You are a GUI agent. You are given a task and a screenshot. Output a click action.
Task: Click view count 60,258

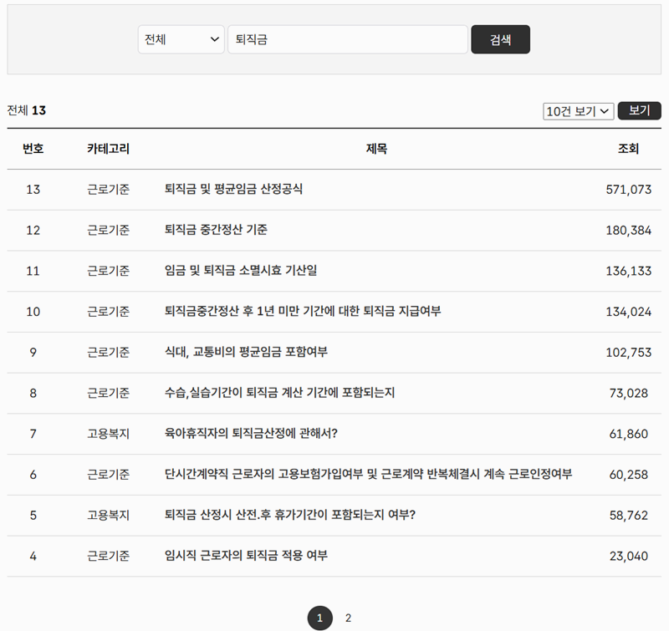629,475
